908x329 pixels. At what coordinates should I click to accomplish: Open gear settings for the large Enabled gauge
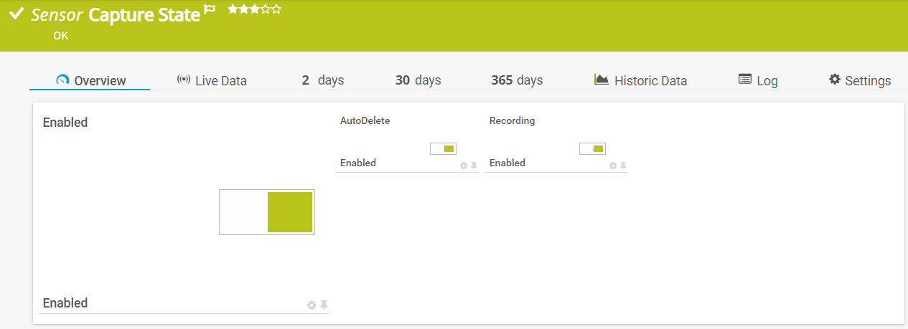[312, 305]
